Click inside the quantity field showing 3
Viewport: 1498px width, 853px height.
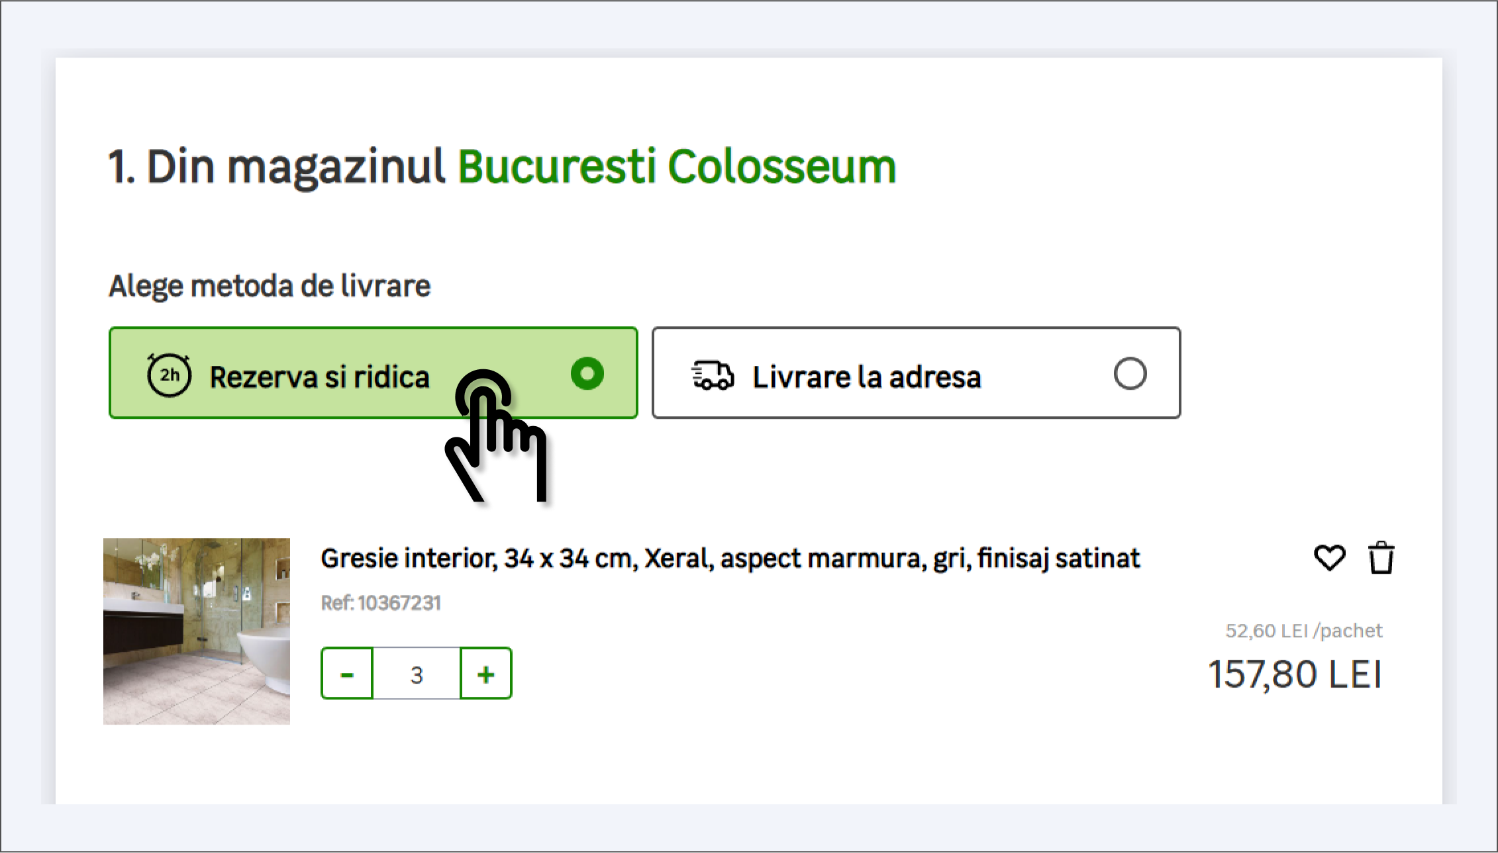click(416, 673)
